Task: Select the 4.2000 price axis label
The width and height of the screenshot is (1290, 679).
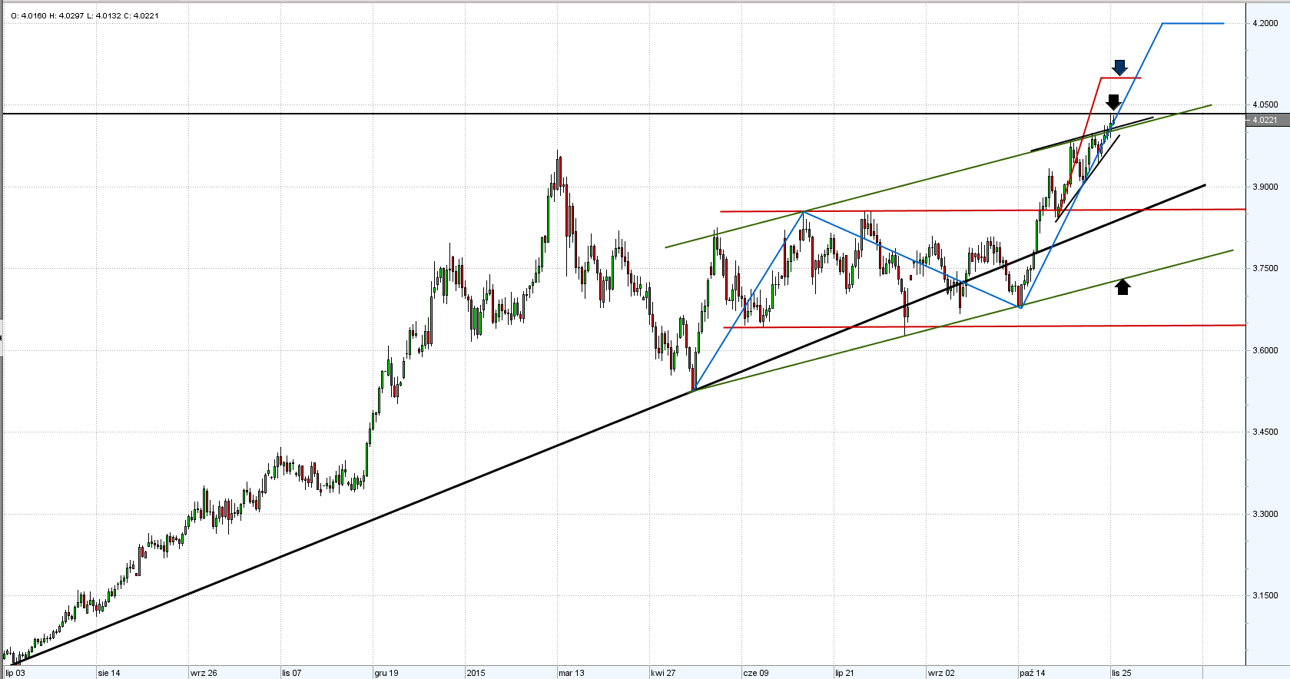Action: 1265,23
